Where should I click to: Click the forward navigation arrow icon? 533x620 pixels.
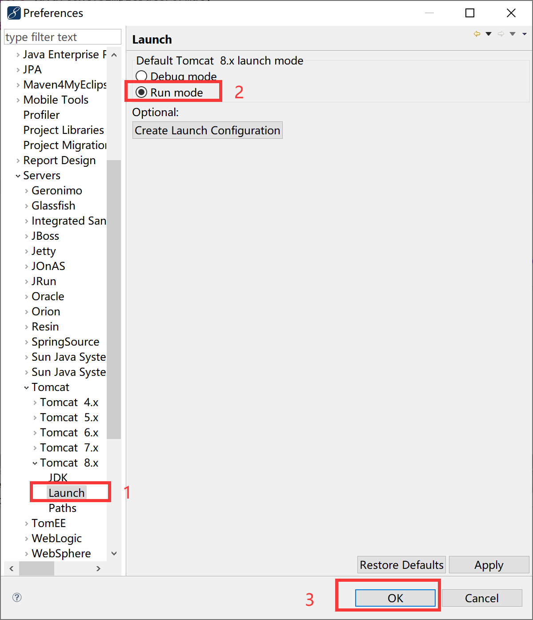pos(501,34)
